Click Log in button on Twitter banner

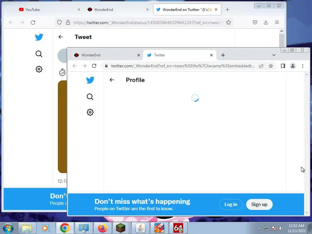point(231,204)
